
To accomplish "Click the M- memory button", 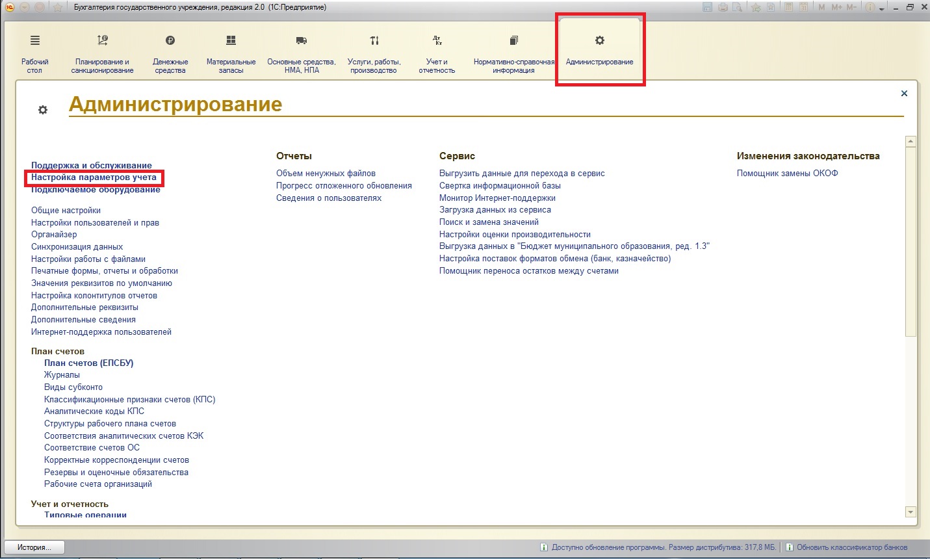I will 851,7.
